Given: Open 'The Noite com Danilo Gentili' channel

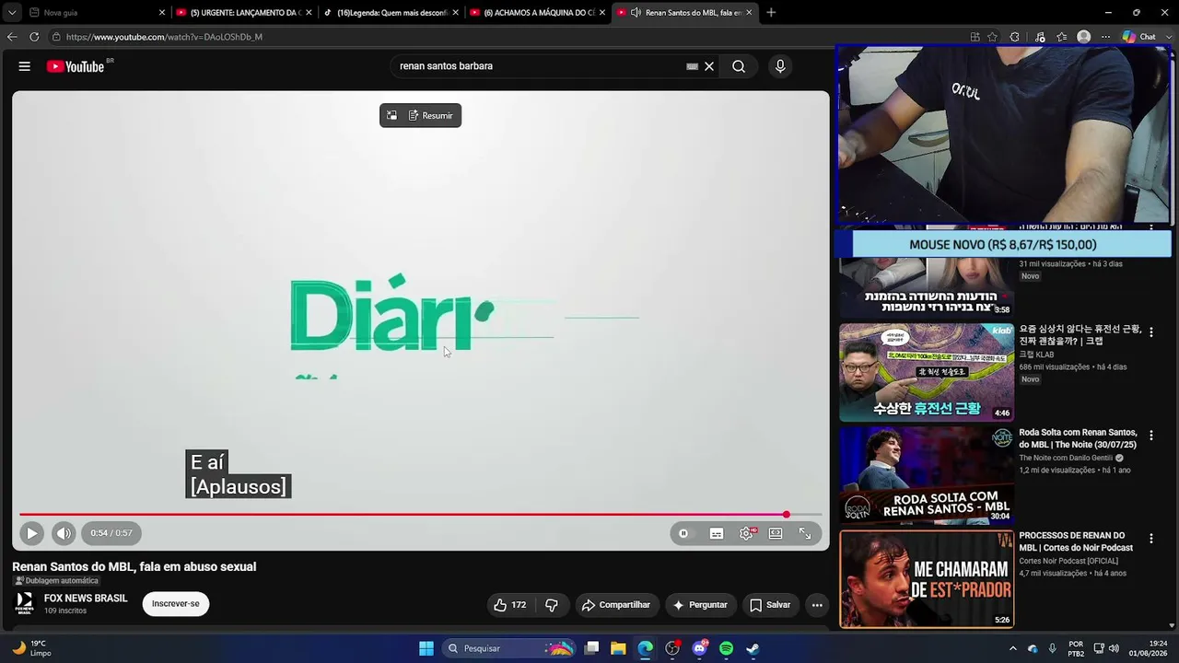Looking at the screenshot, I should click(1066, 458).
